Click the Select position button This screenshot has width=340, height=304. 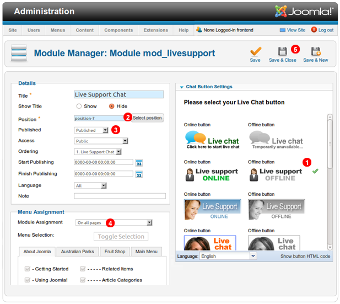pyautogui.click(x=148, y=118)
